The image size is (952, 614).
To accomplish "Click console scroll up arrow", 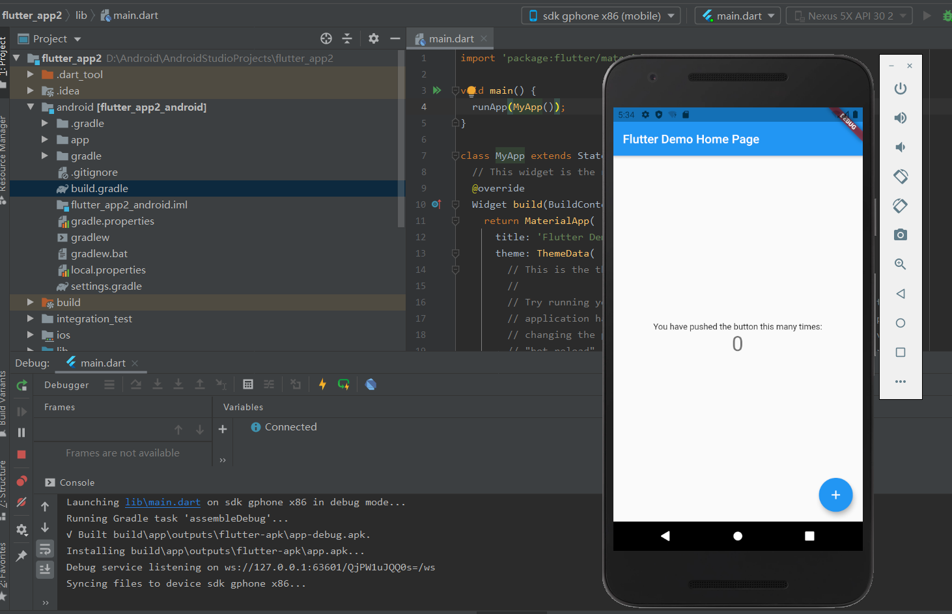I will [x=45, y=507].
